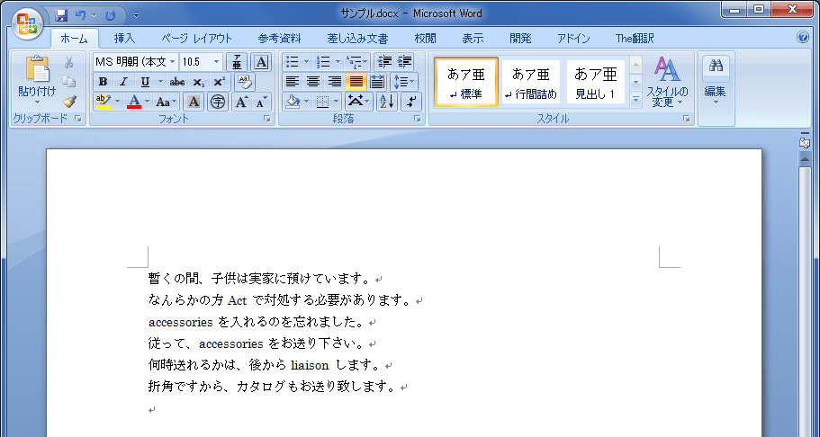
Task: Open Word Help question mark icon
Action: (x=803, y=38)
